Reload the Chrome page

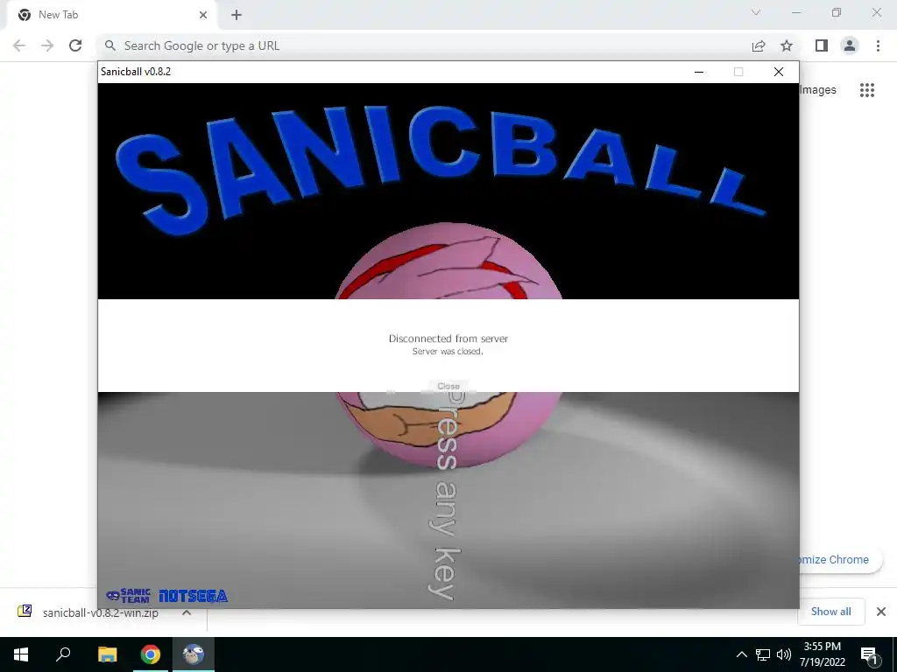[x=75, y=45]
